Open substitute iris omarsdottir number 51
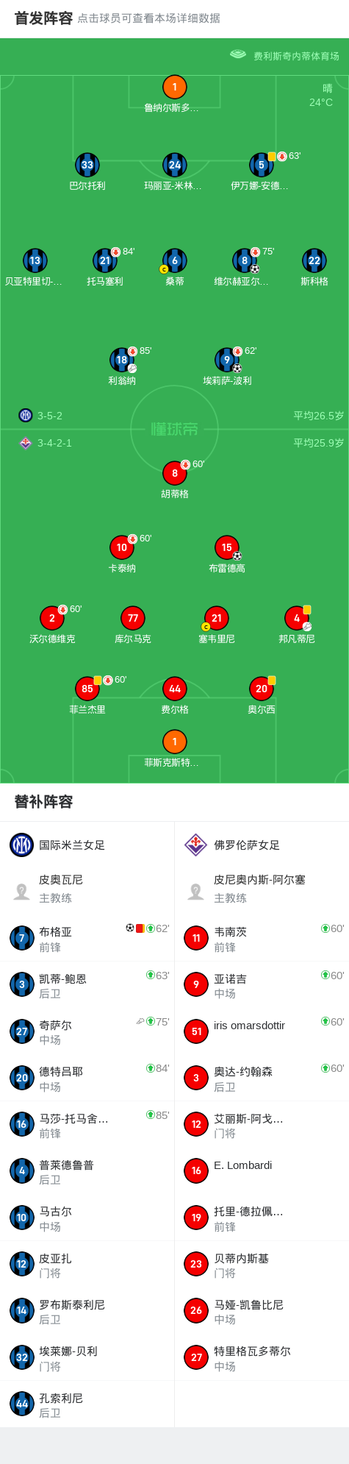The width and height of the screenshot is (349, 1464). coord(262,1031)
